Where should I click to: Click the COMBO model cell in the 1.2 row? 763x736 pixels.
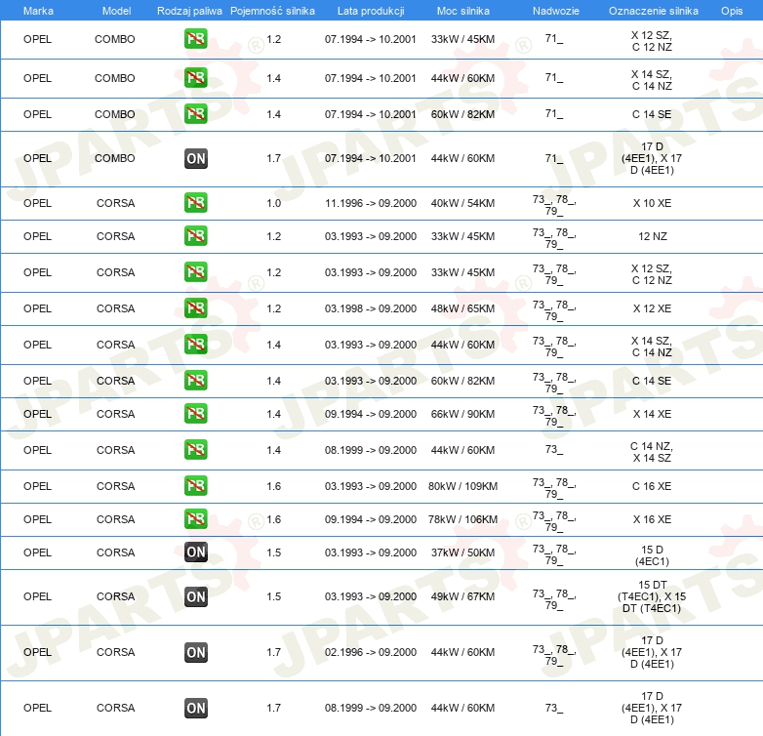click(115, 39)
